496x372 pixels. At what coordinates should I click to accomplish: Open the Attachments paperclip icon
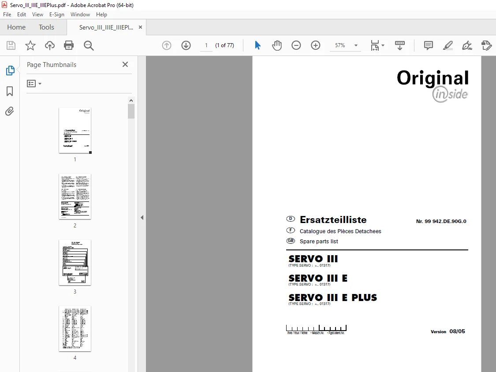pyautogui.click(x=10, y=112)
